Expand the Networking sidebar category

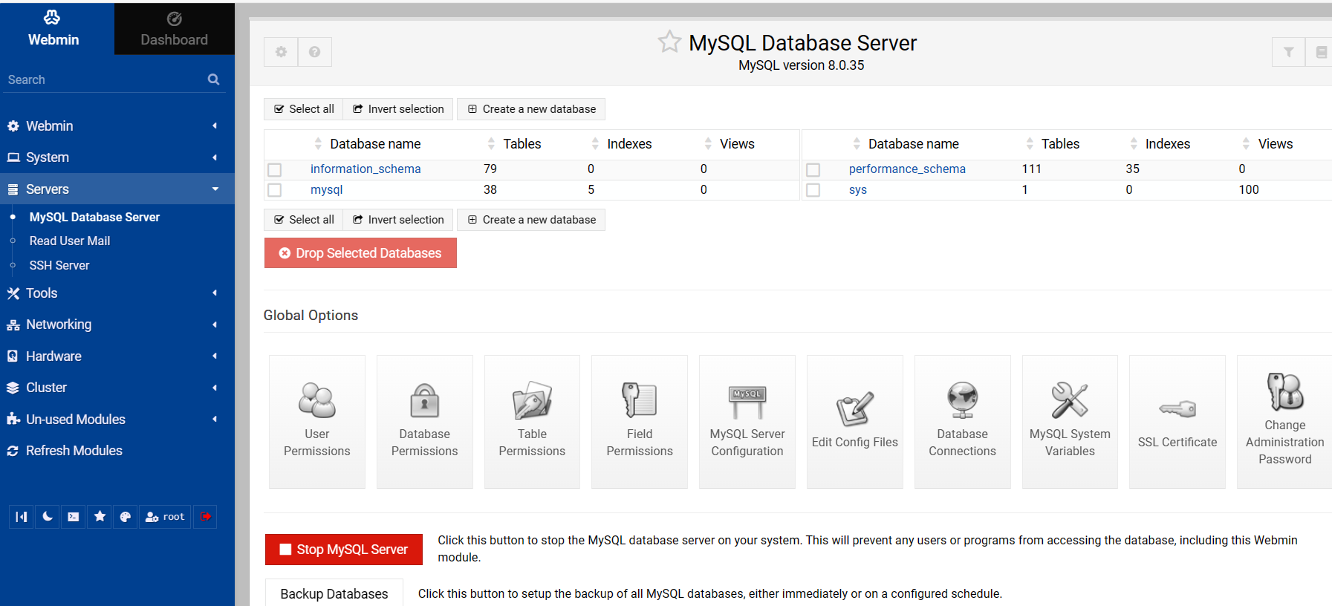(x=117, y=325)
